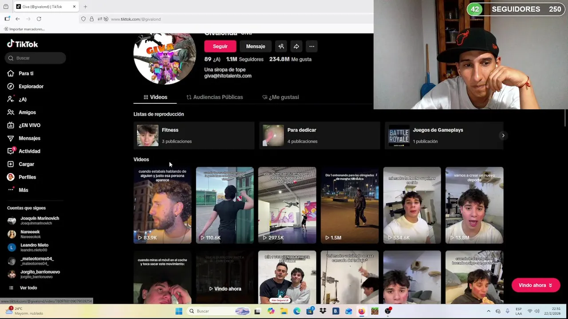Image resolution: width=568 pixels, height=319 pixels.
Task: Click the browser address bar URL
Action: tap(136, 19)
